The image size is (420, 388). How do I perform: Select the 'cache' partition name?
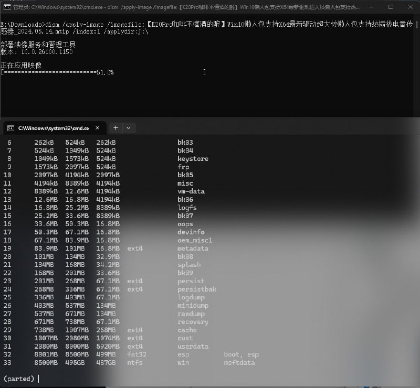click(x=187, y=330)
